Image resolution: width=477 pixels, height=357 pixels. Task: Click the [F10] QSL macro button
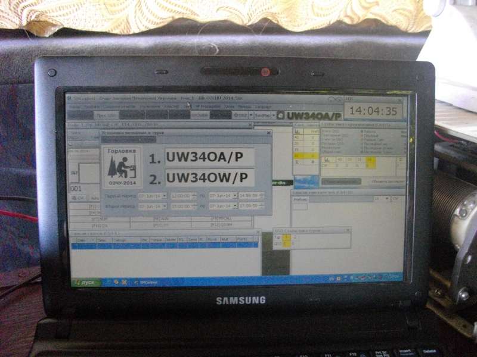pos(100,226)
